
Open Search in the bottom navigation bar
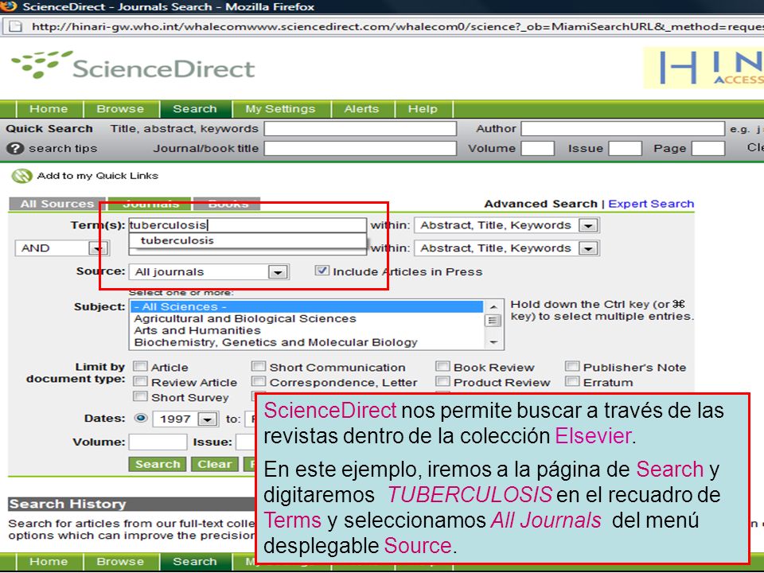(195, 561)
